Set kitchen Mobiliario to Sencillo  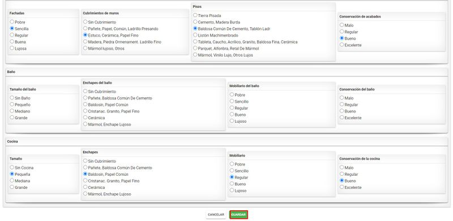tap(232, 171)
